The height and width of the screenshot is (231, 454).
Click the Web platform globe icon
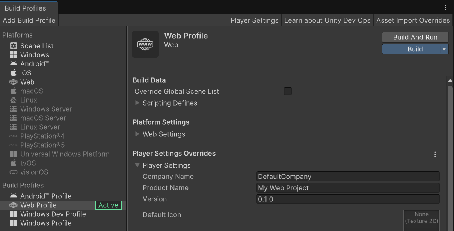click(x=14, y=82)
